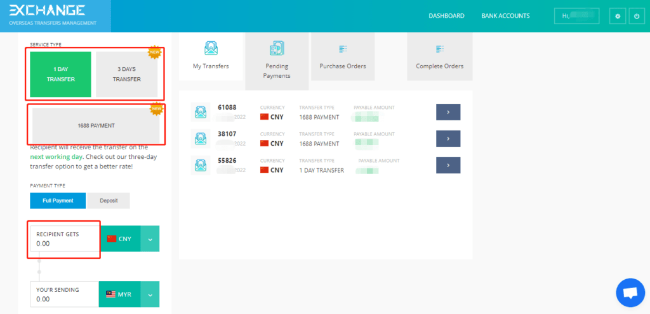Click NEW badge on 1688 Payment
The image size is (650, 314).
coord(156,109)
